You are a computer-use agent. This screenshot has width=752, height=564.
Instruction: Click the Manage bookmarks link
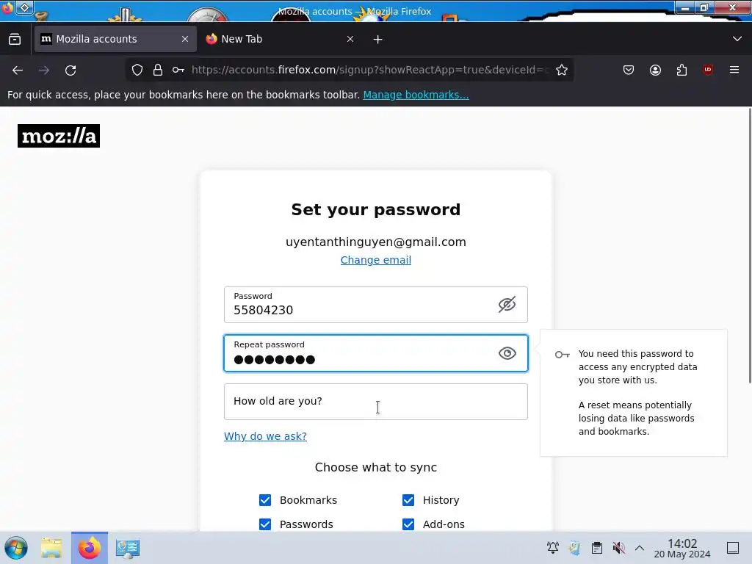(416, 95)
